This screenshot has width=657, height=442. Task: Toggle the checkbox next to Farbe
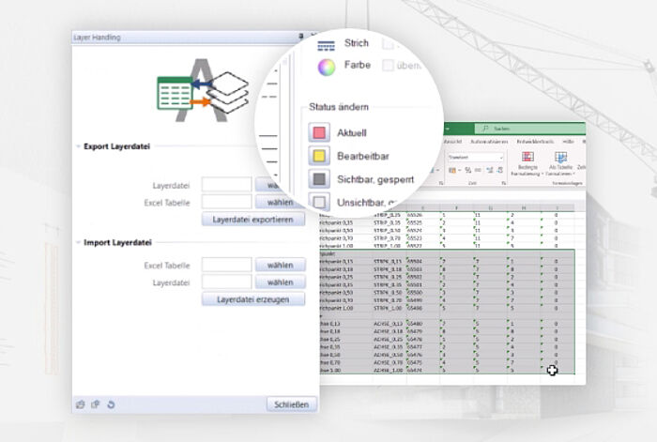coord(389,66)
